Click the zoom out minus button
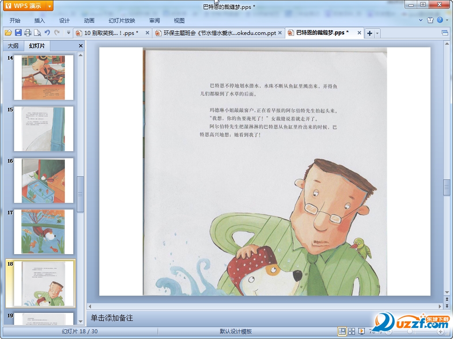 [x=389, y=331]
